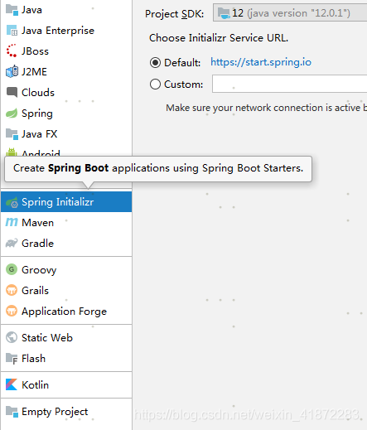
Task: Click the Custom URL input field
Action: [x=289, y=84]
